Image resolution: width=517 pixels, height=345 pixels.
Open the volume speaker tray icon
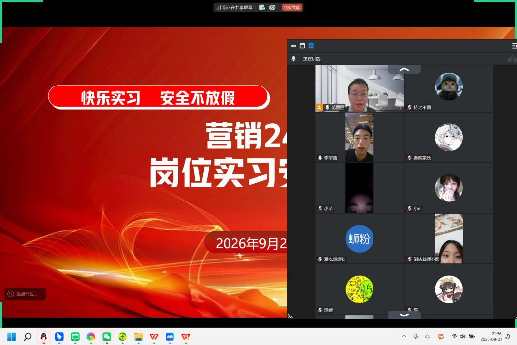462,337
